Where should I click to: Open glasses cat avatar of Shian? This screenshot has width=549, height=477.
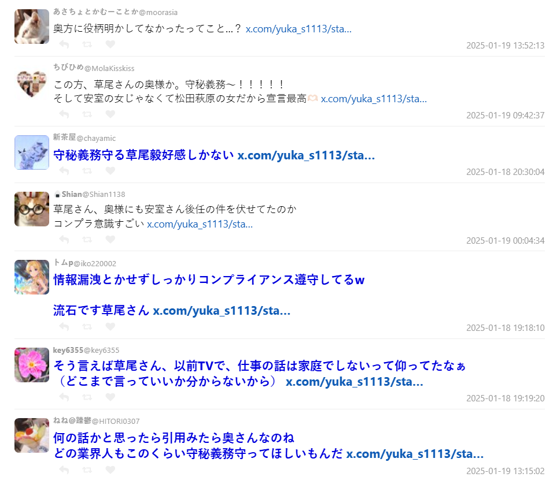coord(32,209)
